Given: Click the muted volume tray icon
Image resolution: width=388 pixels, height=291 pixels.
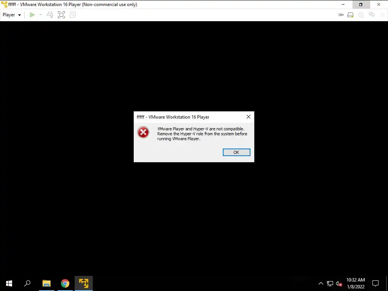Looking at the screenshot, I should click(339, 283).
